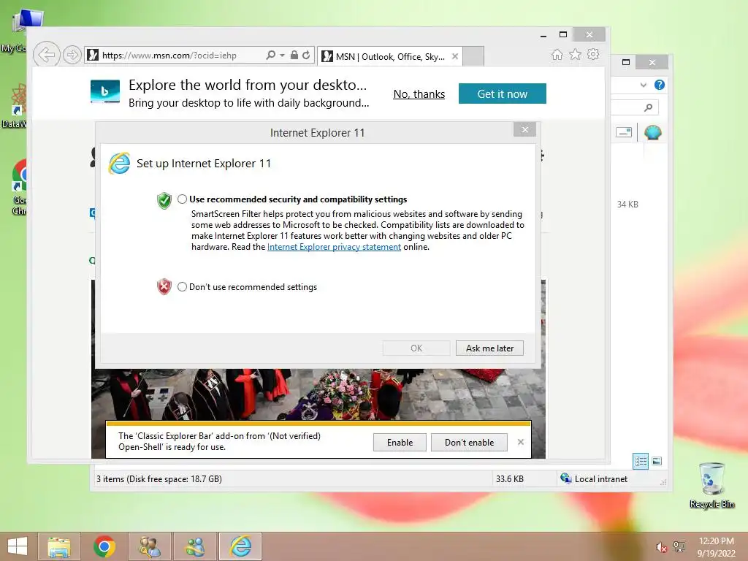The width and height of the screenshot is (748, 561).
Task: Minimize the Internet Explorer window
Action: (x=543, y=35)
